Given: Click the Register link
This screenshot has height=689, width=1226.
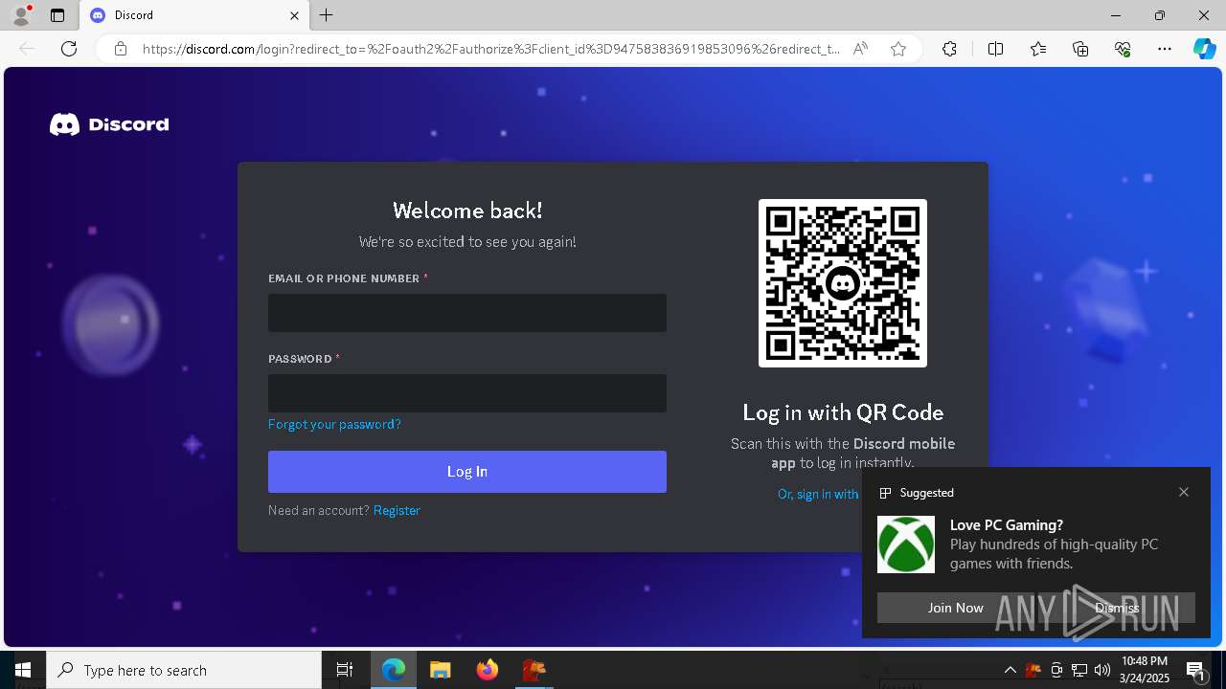Looking at the screenshot, I should click(397, 510).
